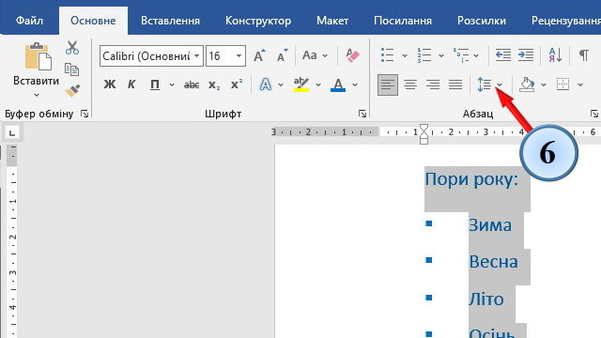Click the borders grid icon

(x=563, y=84)
